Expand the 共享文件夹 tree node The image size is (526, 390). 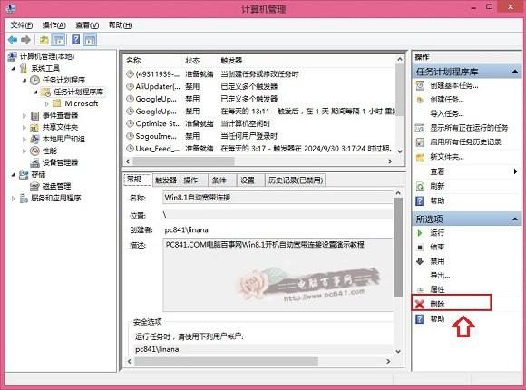click(x=24, y=128)
